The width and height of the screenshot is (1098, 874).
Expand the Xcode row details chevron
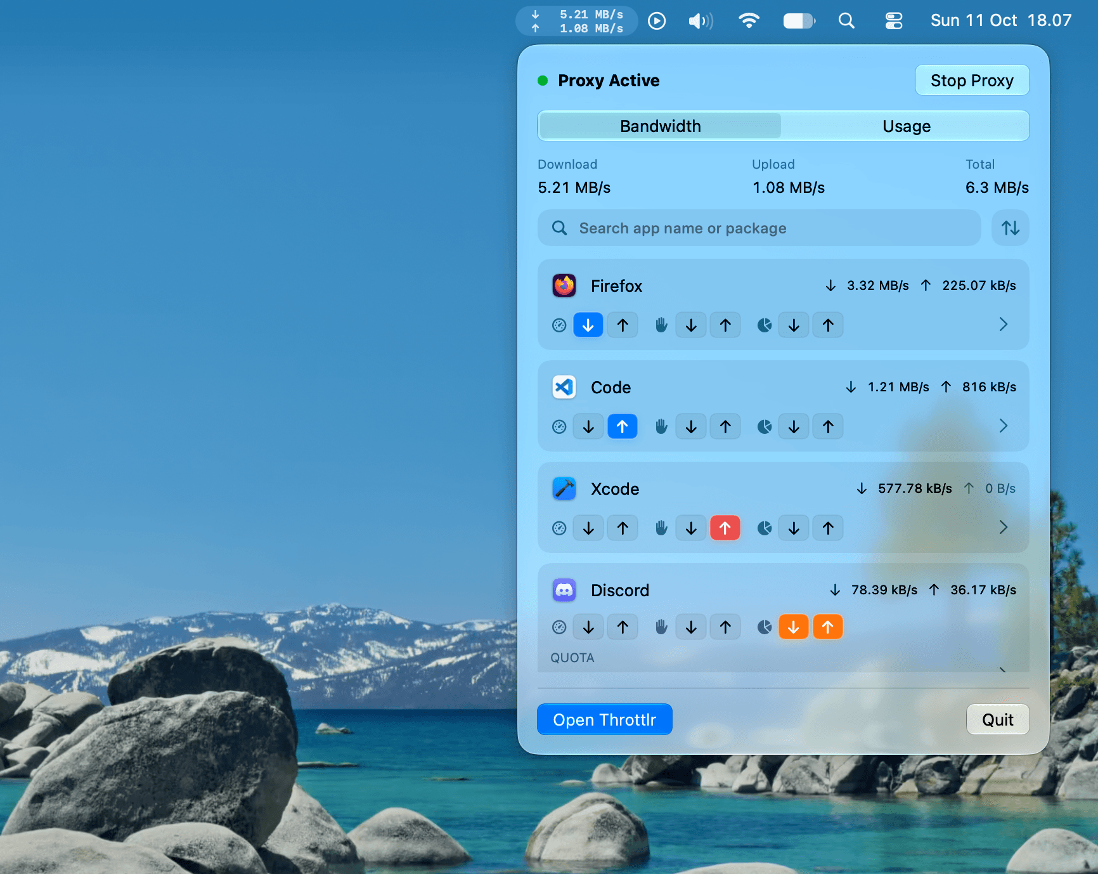point(1003,528)
